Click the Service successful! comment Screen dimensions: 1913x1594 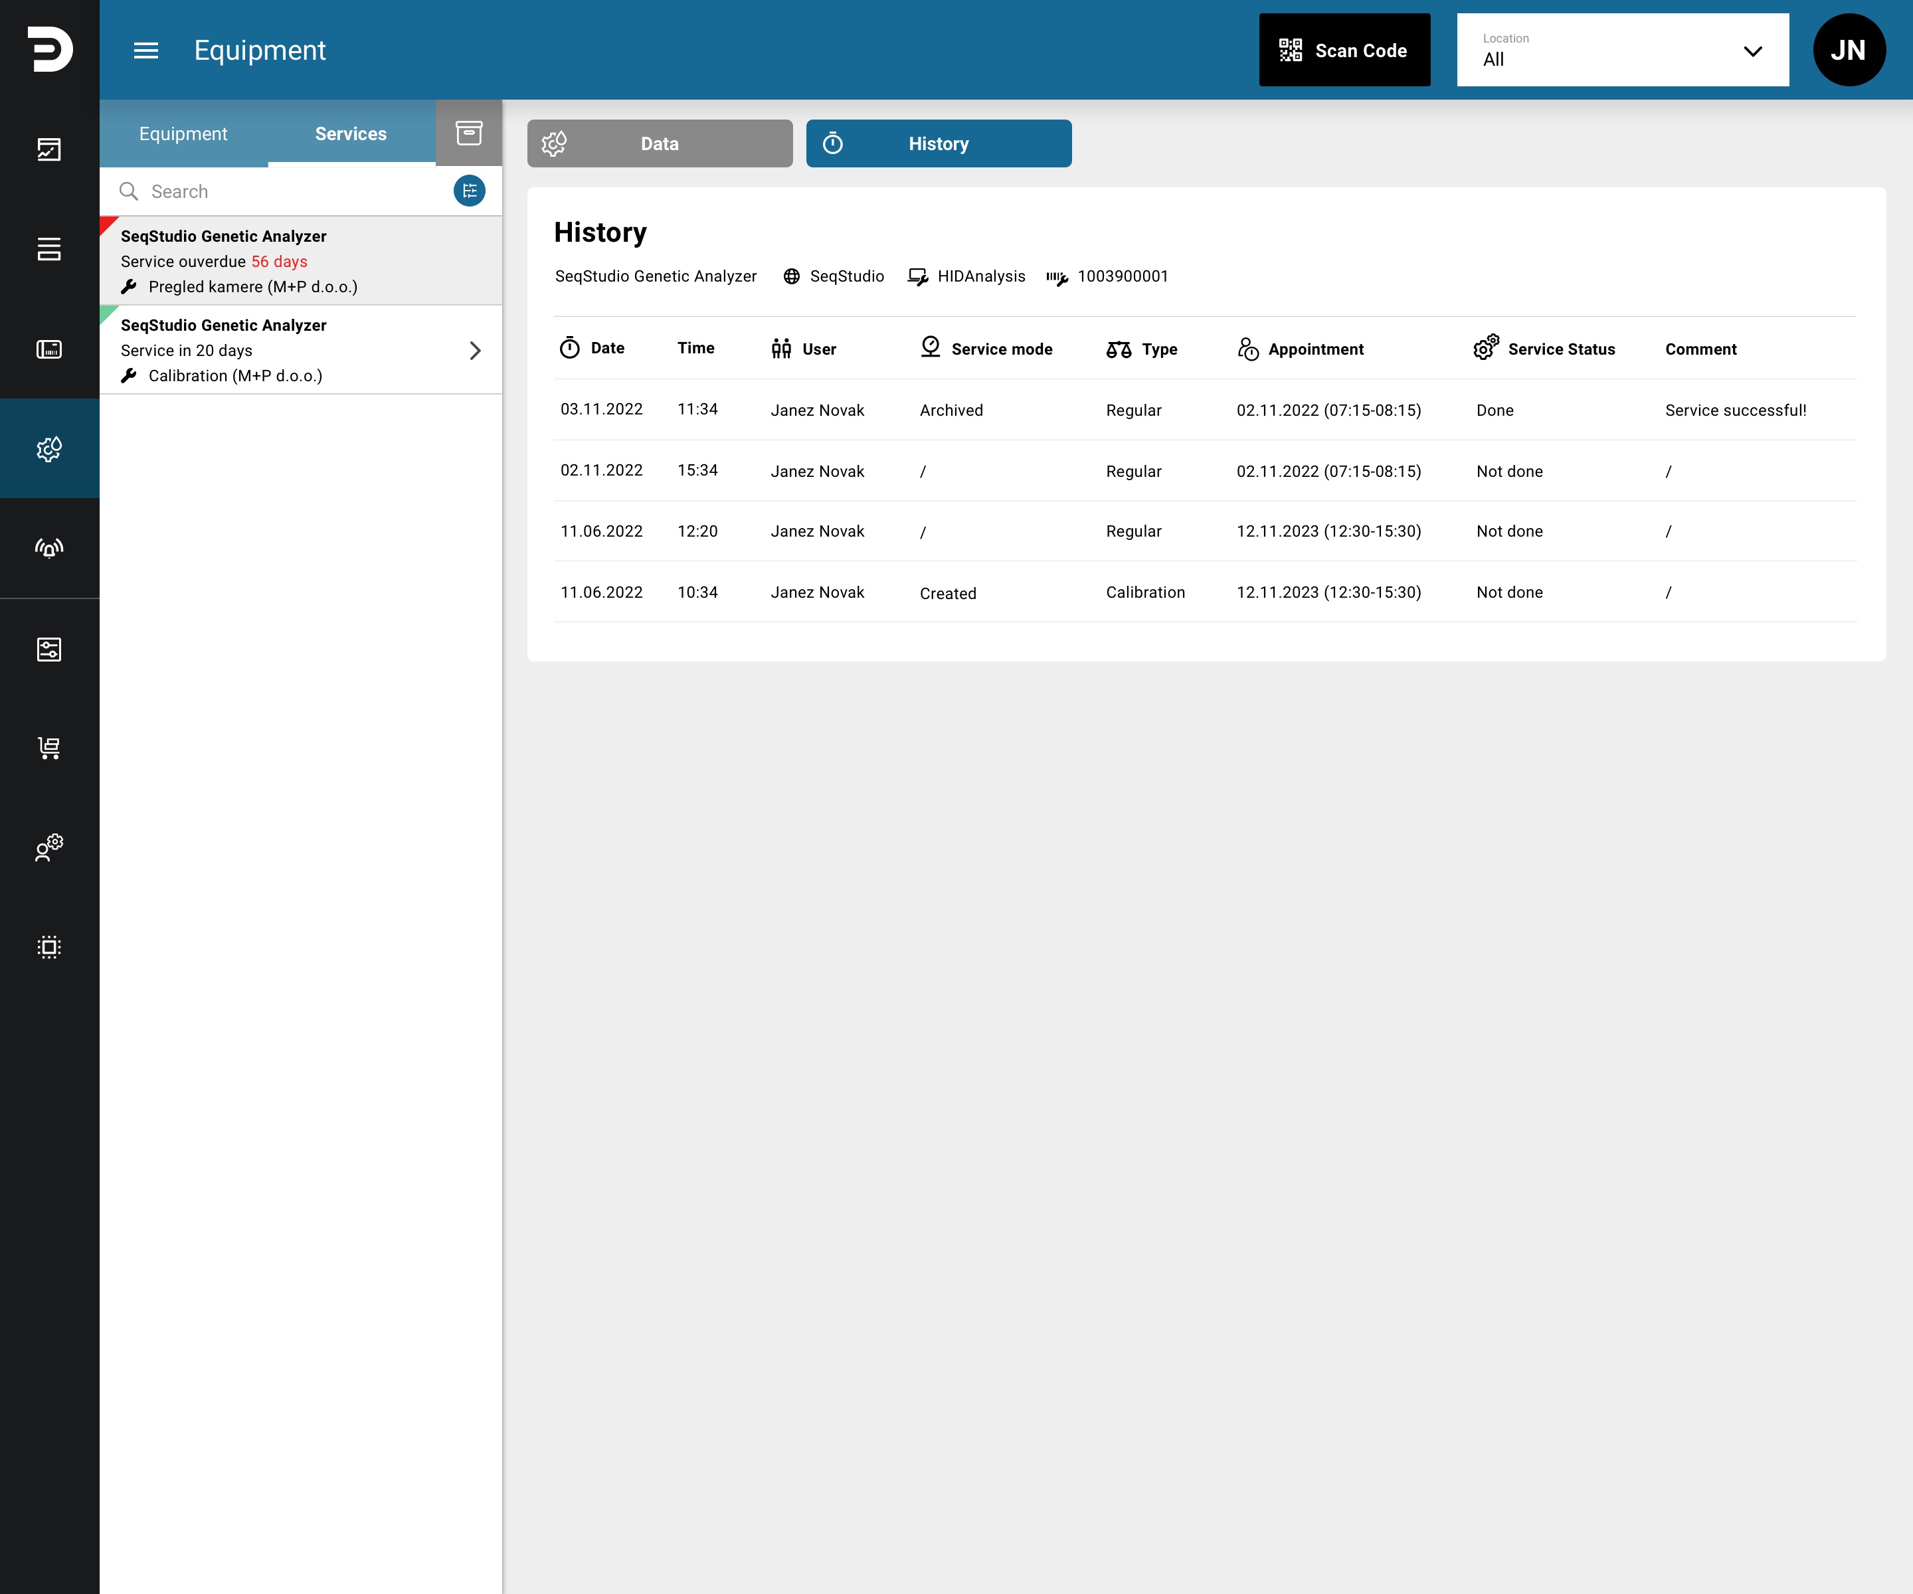click(x=1736, y=410)
